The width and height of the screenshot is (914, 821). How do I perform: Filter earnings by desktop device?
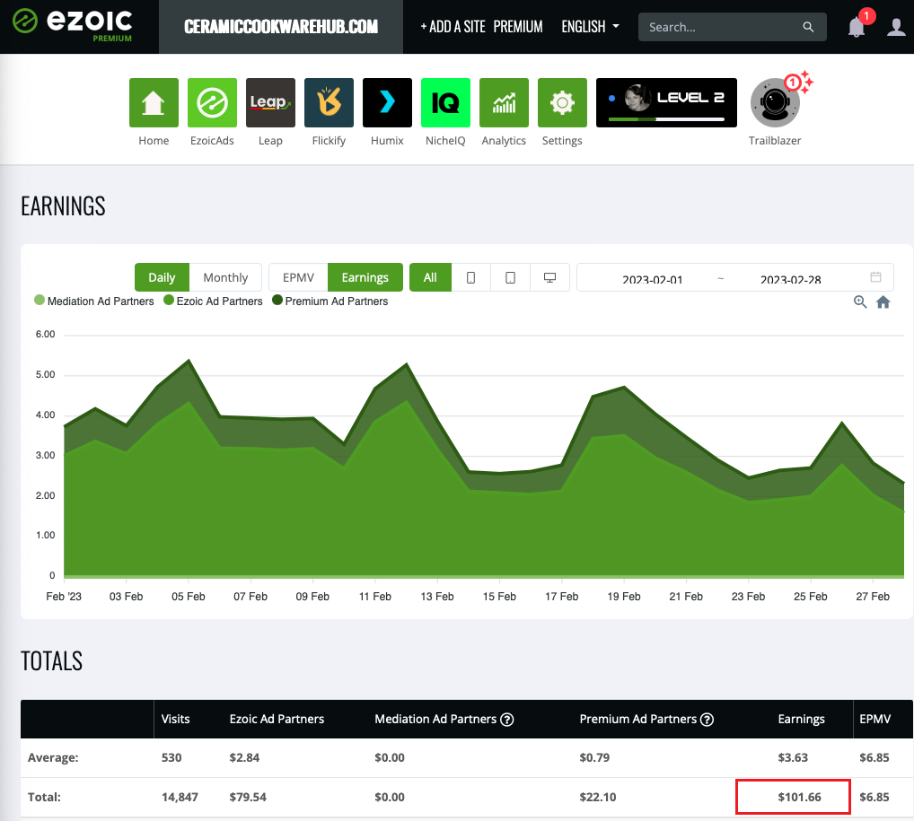point(549,277)
